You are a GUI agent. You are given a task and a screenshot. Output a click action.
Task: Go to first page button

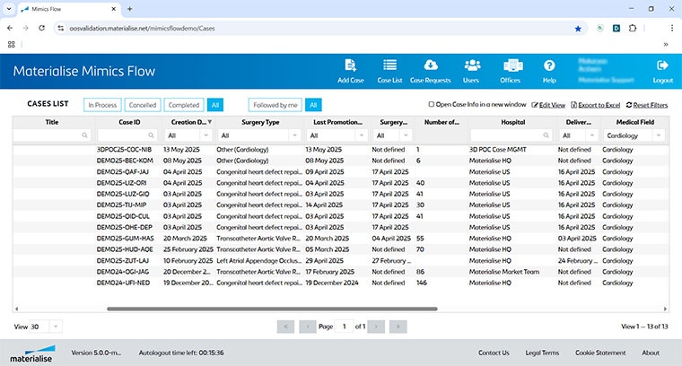285,327
